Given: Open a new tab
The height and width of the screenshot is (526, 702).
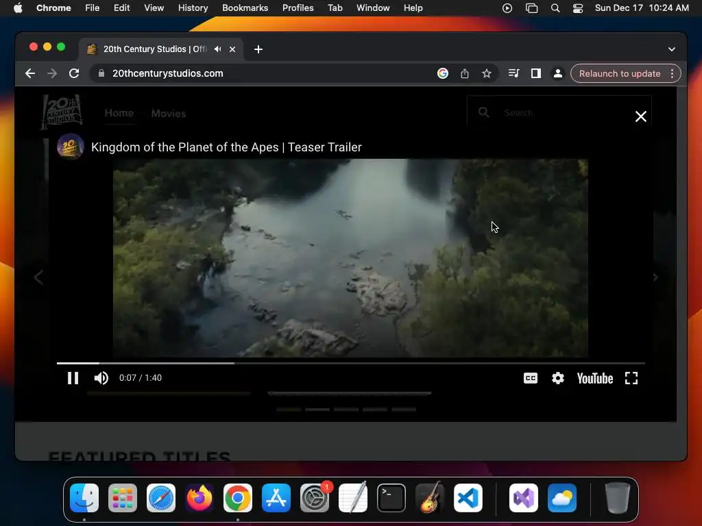Looking at the screenshot, I should pos(258,49).
